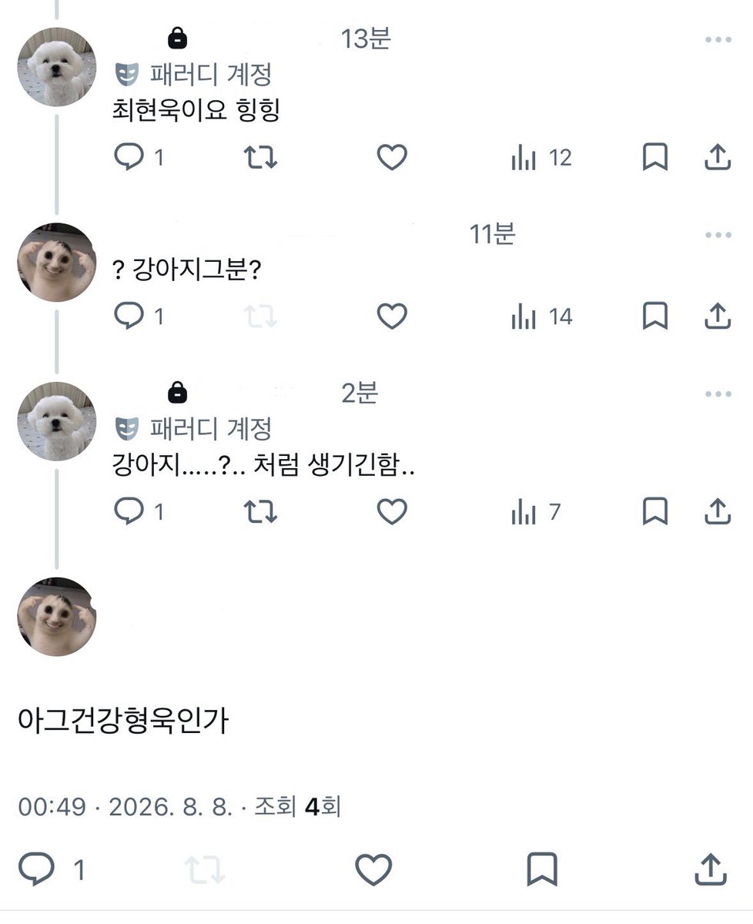The image size is (753, 924).
Task: Tap the first '패러디 계정' label
Action: 210,75
